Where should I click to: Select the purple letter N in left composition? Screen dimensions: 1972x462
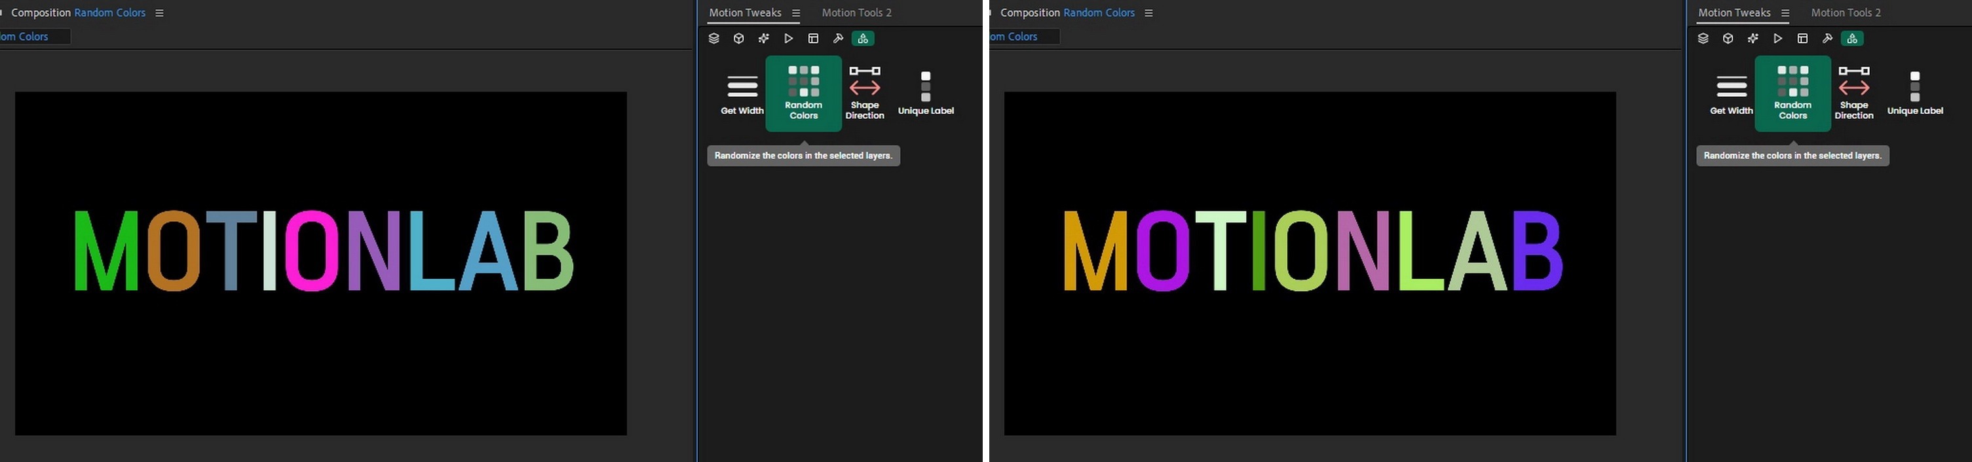click(373, 251)
